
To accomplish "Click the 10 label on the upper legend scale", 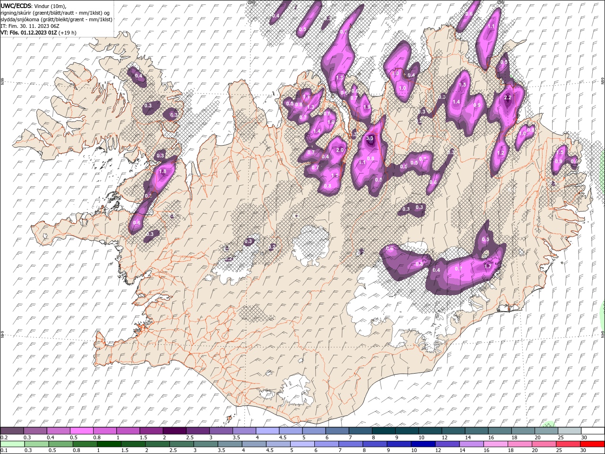I will pyautogui.click(x=422, y=438).
